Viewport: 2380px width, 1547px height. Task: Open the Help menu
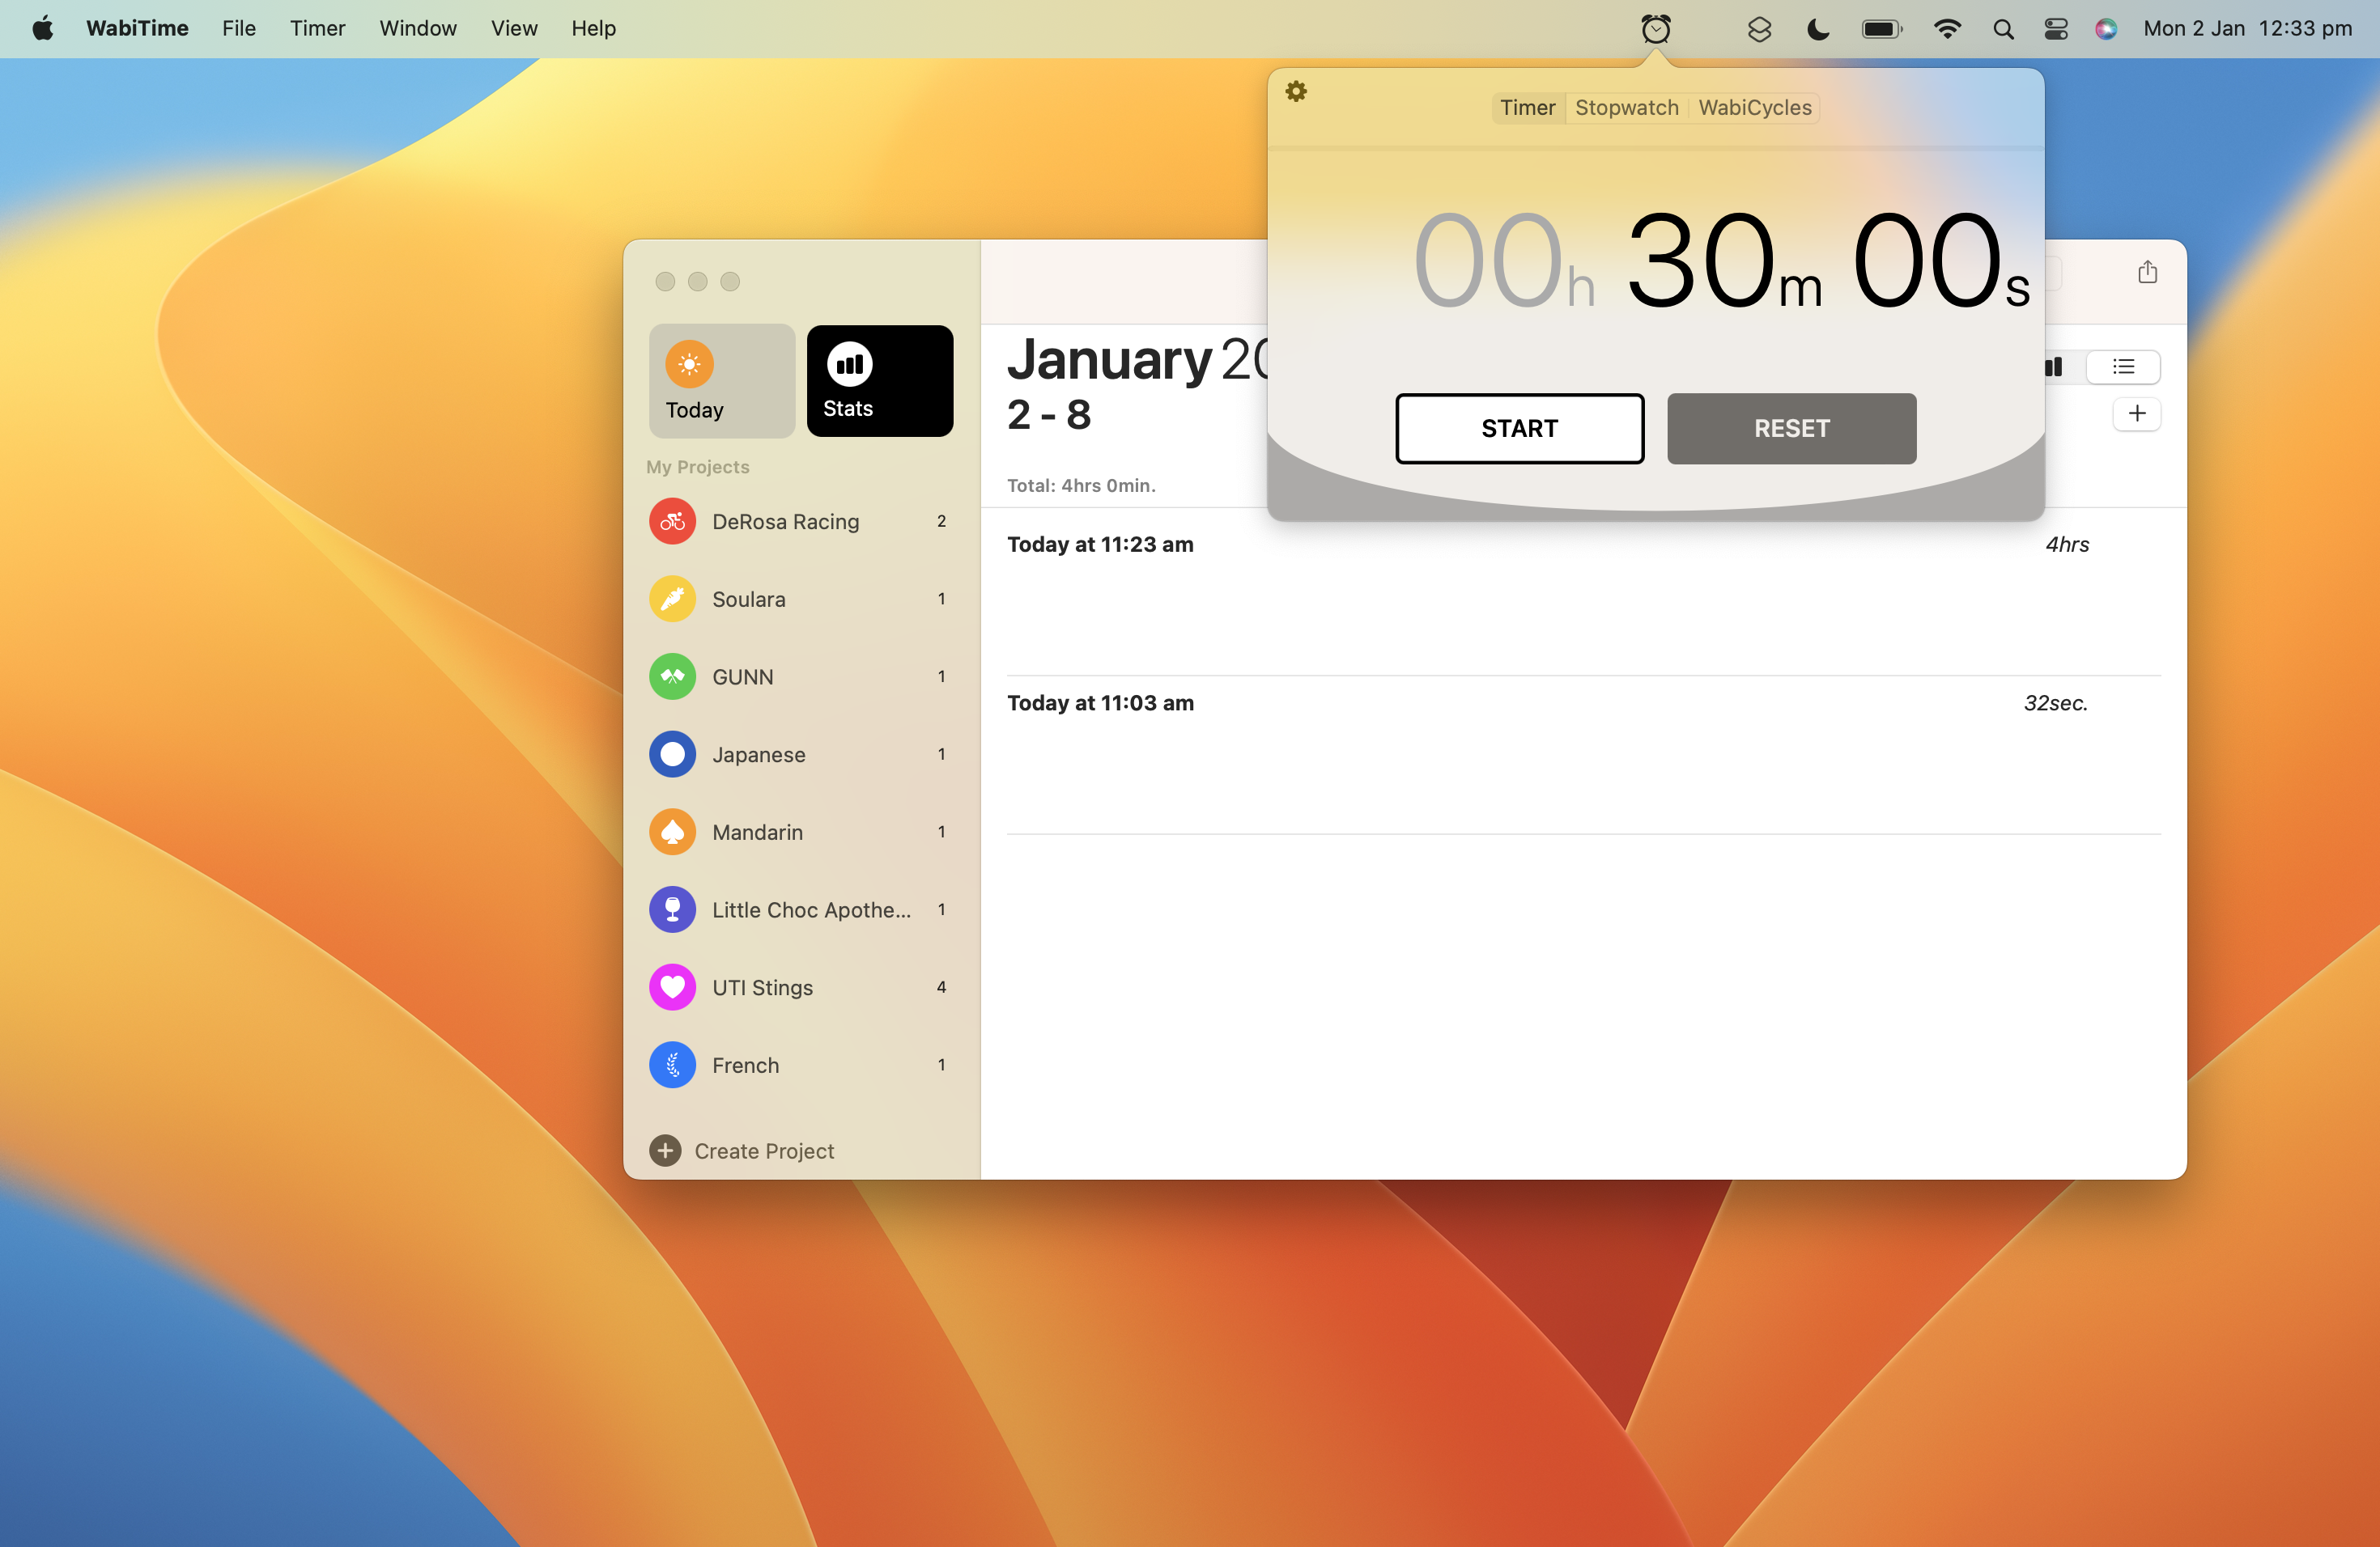pyautogui.click(x=593, y=28)
